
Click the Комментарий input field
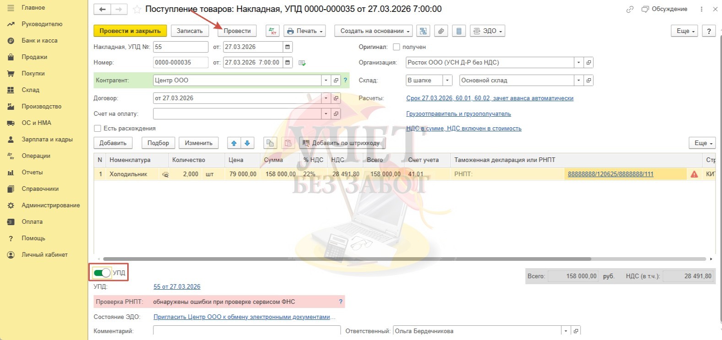(x=247, y=331)
